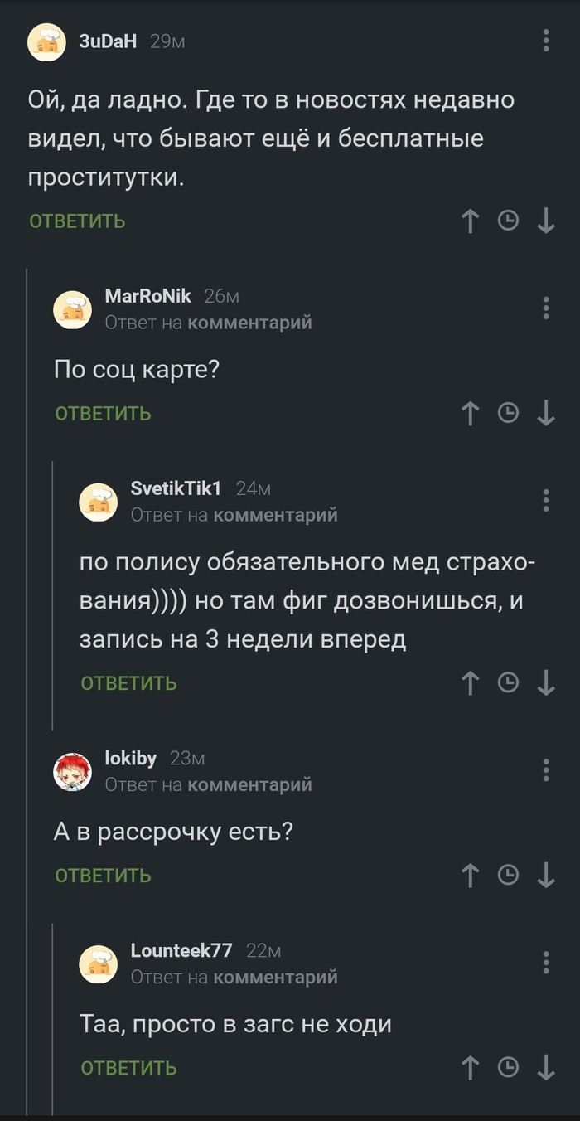Click the clock icon on MarRoNik's comment
Screen dimensions: 580x1121
click(509, 413)
